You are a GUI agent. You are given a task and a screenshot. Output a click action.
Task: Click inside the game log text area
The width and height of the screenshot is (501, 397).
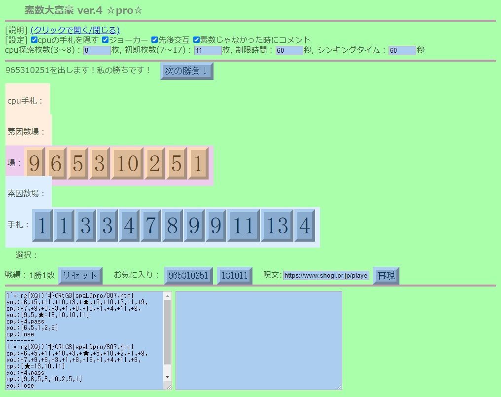[x=85, y=340]
